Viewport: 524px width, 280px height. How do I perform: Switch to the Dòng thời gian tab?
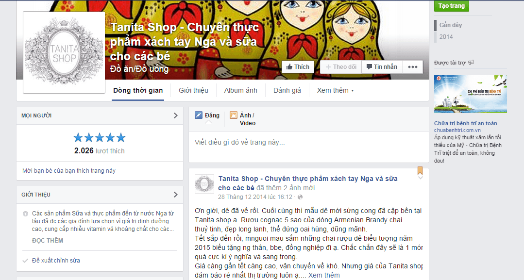pyautogui.click(x=138, y=90)
